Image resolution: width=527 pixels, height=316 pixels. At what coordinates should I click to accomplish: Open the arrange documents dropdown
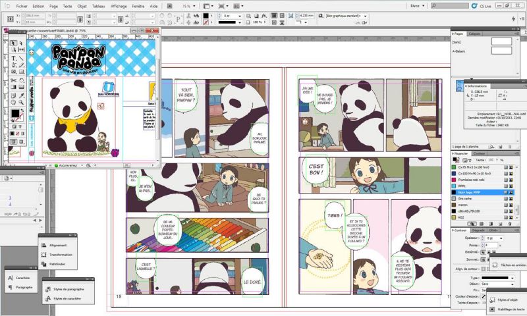(238, 6)
